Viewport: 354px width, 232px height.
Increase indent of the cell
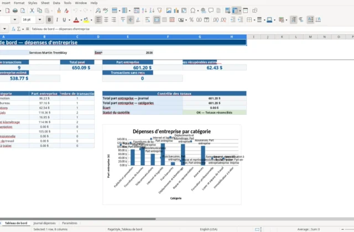point(233,20)
